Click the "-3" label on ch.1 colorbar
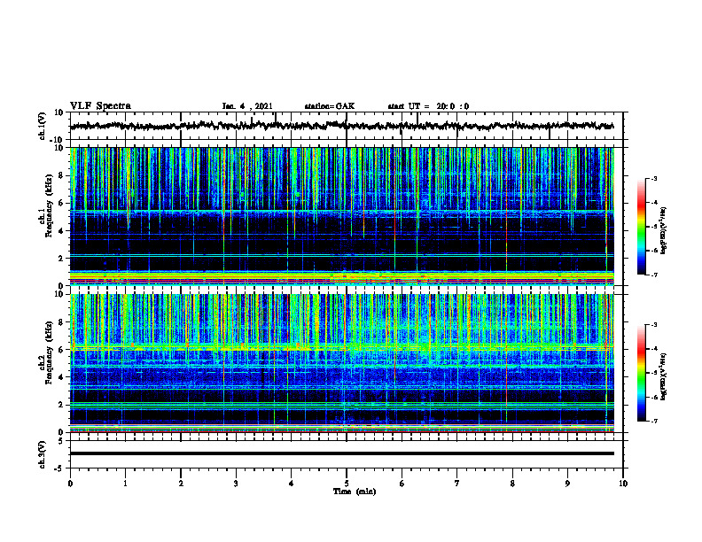 654,179
